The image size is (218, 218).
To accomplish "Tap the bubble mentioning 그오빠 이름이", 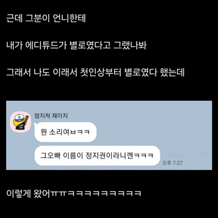I will point(97,156).
